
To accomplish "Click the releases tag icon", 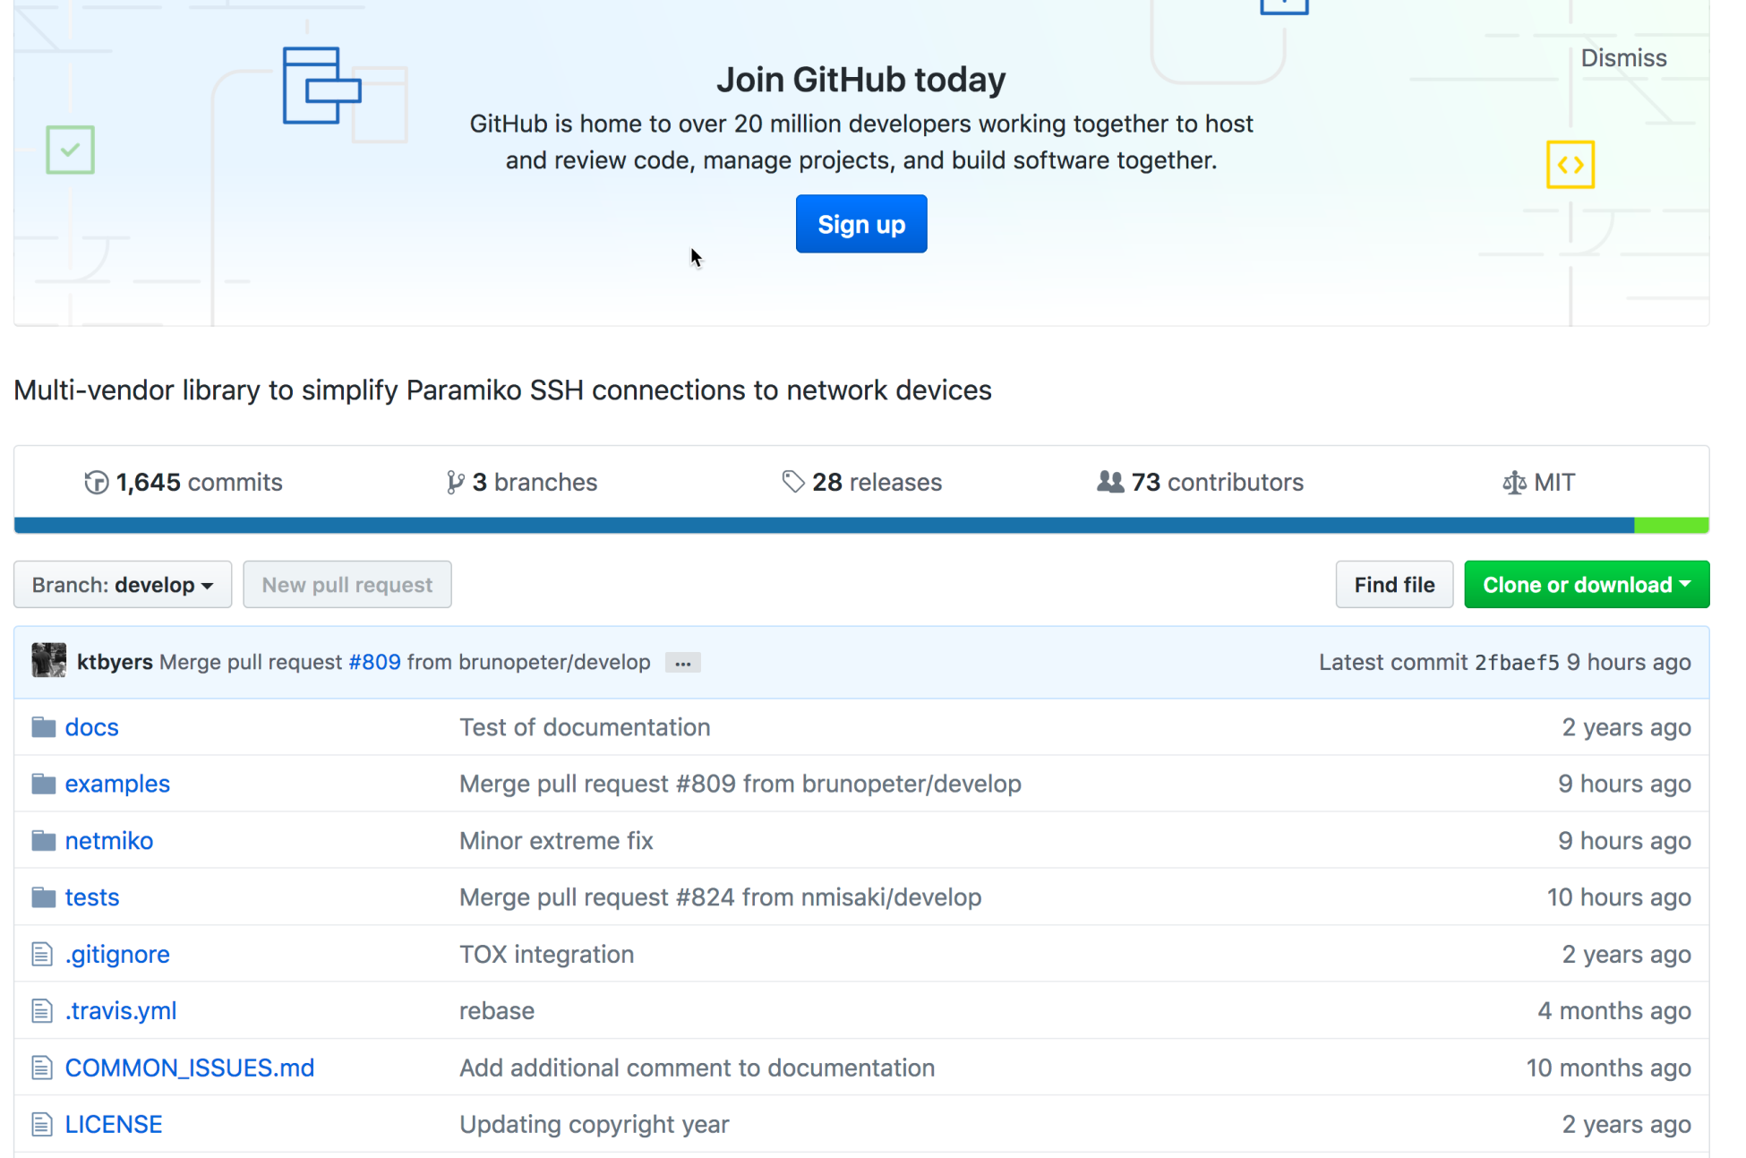I will coord(792,482).
